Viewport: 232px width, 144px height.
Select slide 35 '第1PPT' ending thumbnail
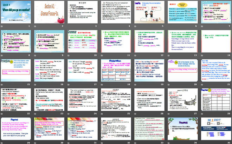pyautogui.click(x=216, y=129)
